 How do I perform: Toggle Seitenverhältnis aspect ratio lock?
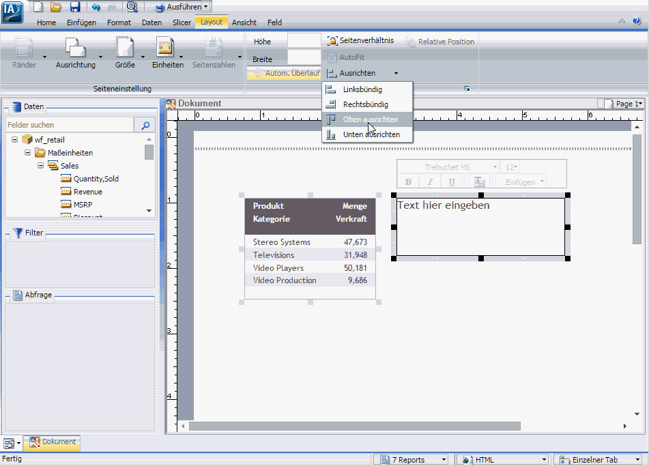coord(360,40)
